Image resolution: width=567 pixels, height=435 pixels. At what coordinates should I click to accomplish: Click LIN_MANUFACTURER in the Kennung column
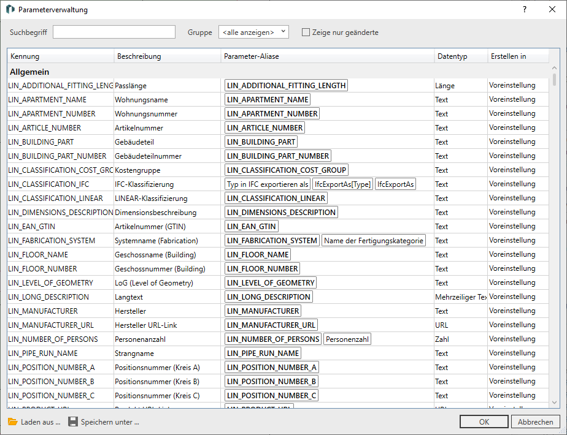pos(43,311)
